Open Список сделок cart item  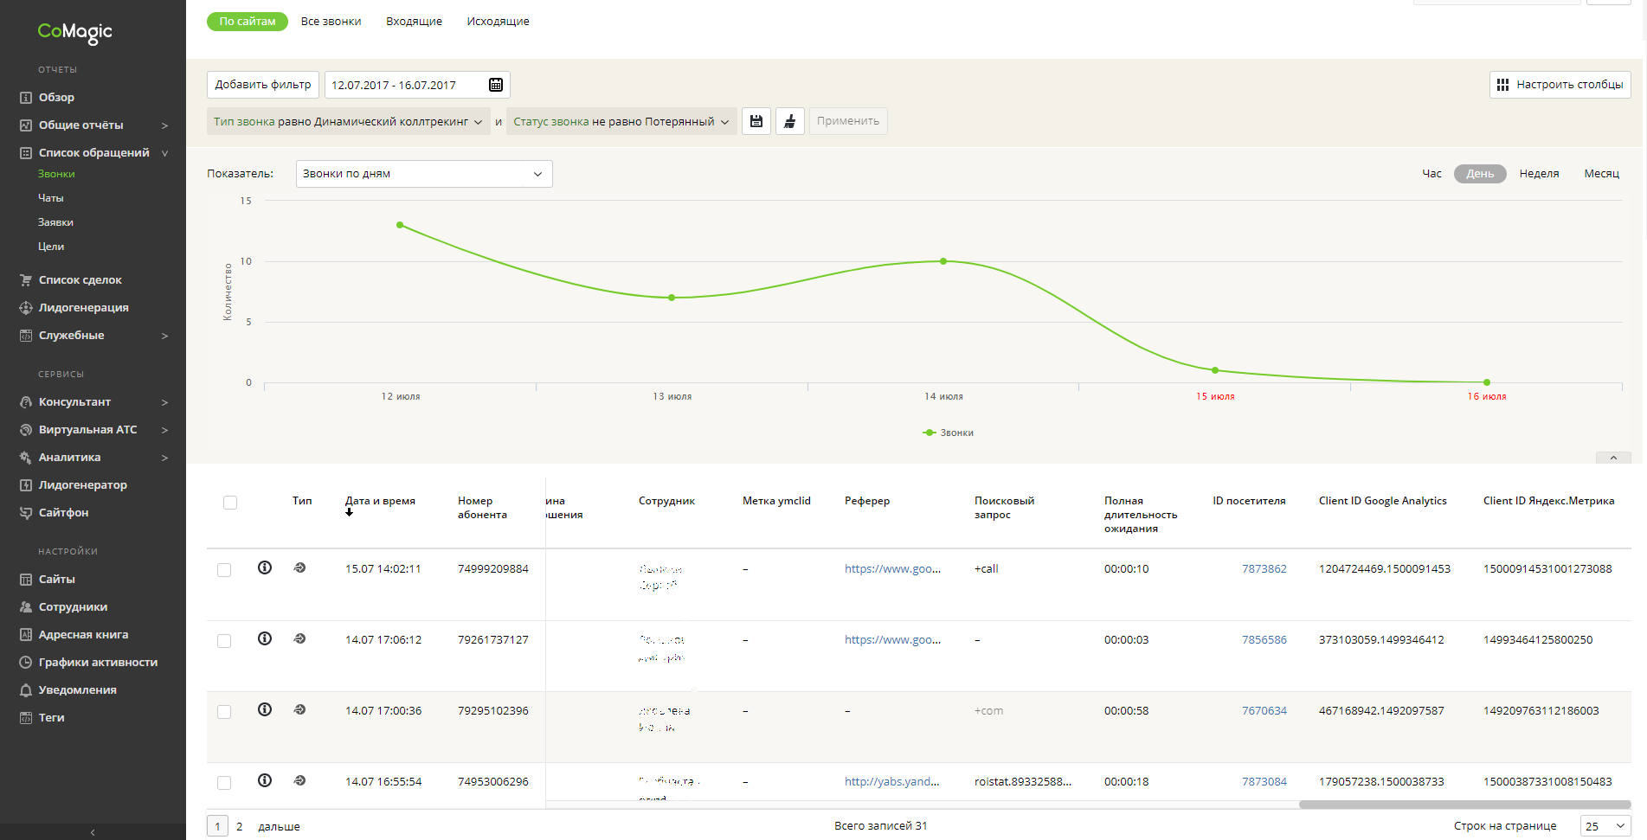click(x=26, y=280)
